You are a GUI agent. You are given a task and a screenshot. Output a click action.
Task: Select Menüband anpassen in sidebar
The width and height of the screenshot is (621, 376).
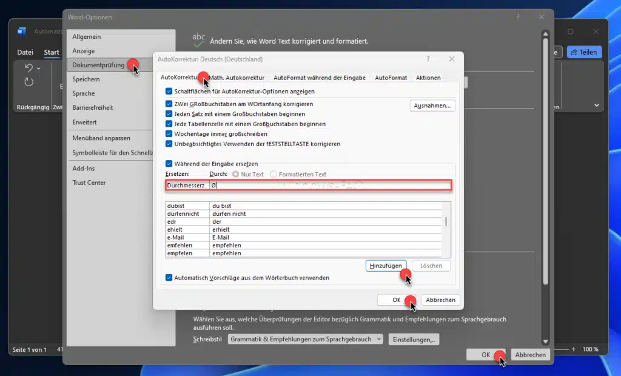110,138
